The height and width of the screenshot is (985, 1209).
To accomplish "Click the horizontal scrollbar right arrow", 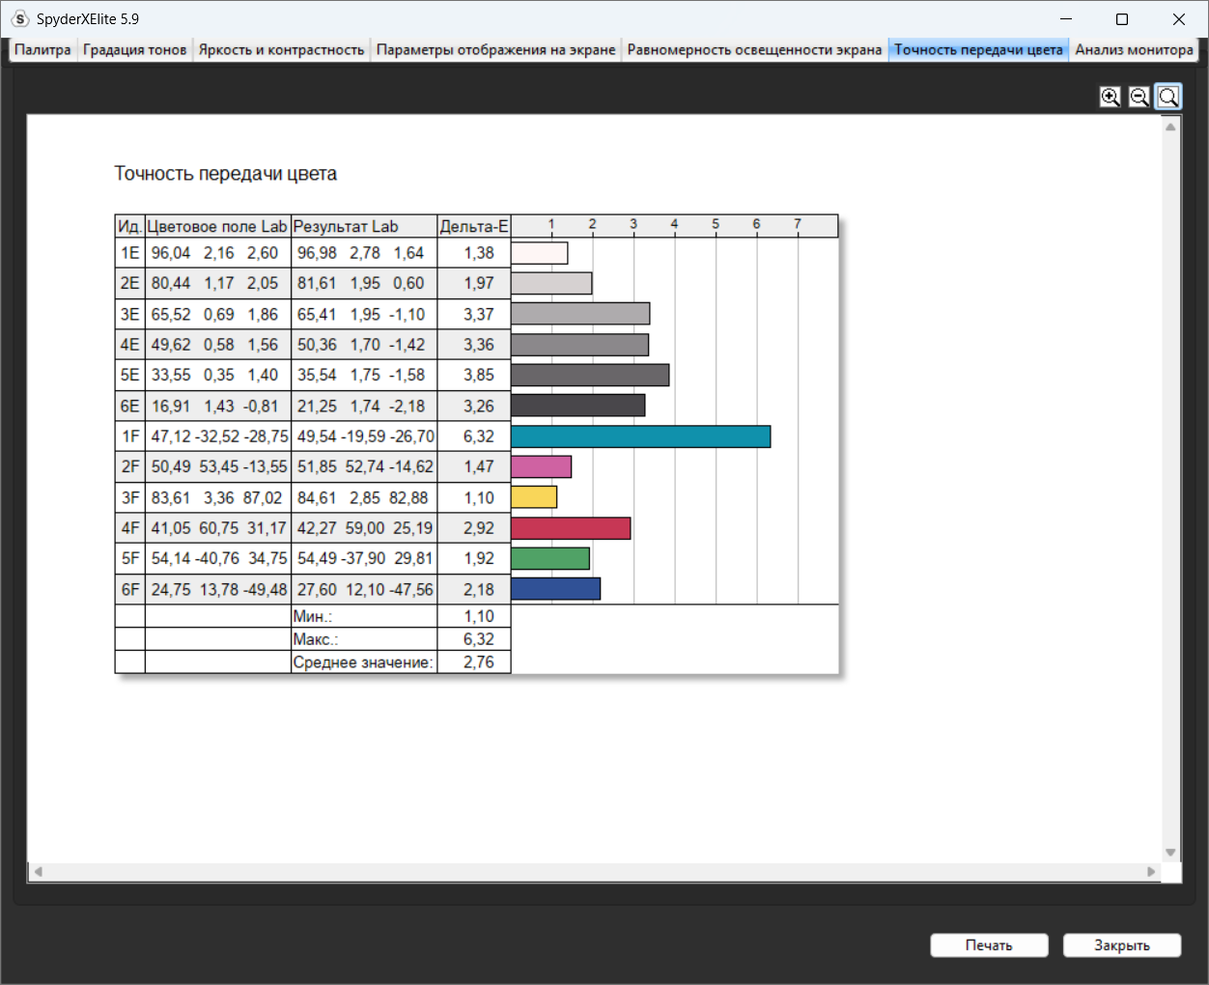I will pos(1151,871).
